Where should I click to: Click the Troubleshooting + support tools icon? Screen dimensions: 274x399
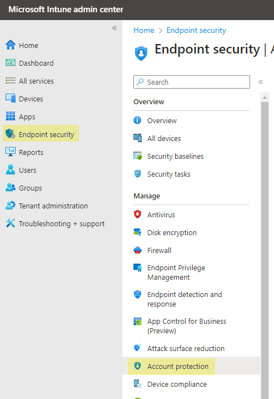(11, 223)
